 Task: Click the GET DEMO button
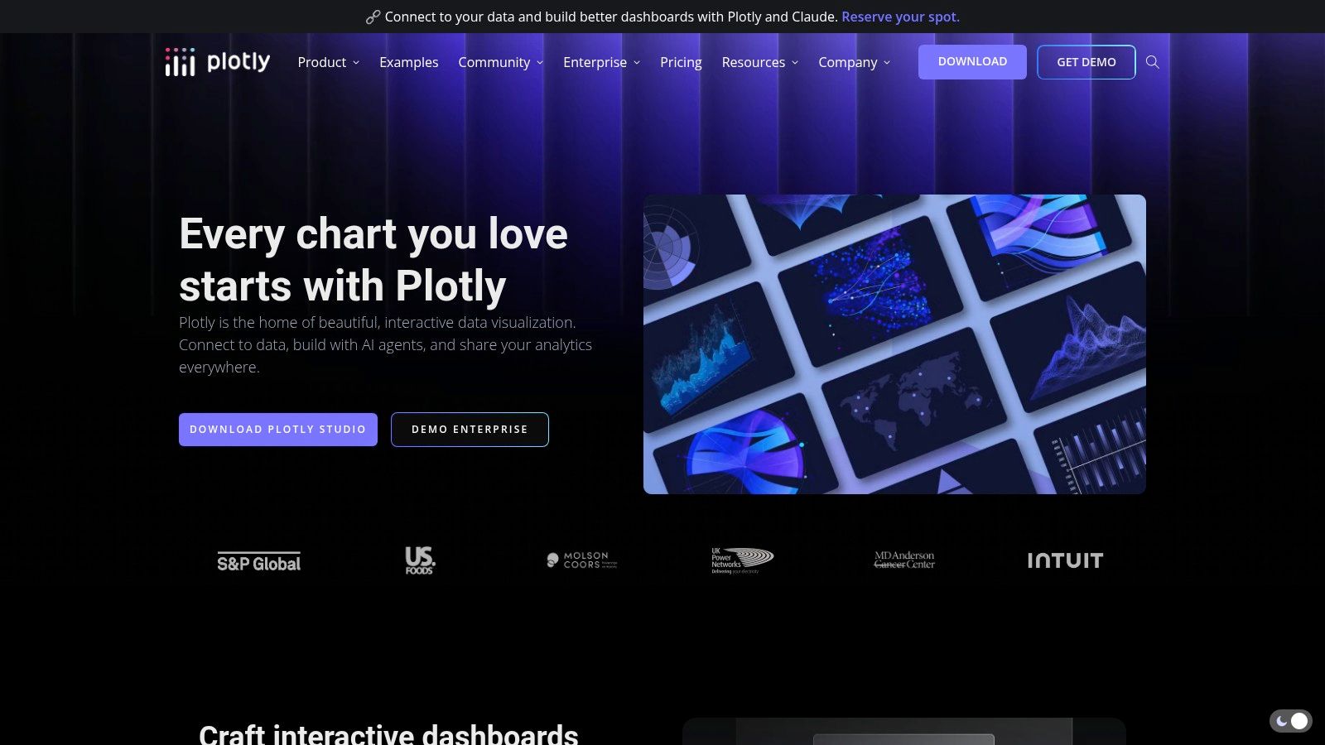tap(1086, 62)
